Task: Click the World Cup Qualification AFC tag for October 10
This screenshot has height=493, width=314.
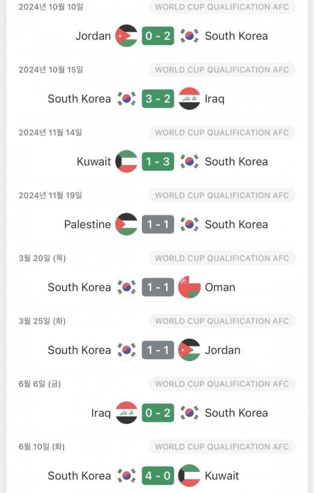Action: pyautogui.click(x=222, y=7)
